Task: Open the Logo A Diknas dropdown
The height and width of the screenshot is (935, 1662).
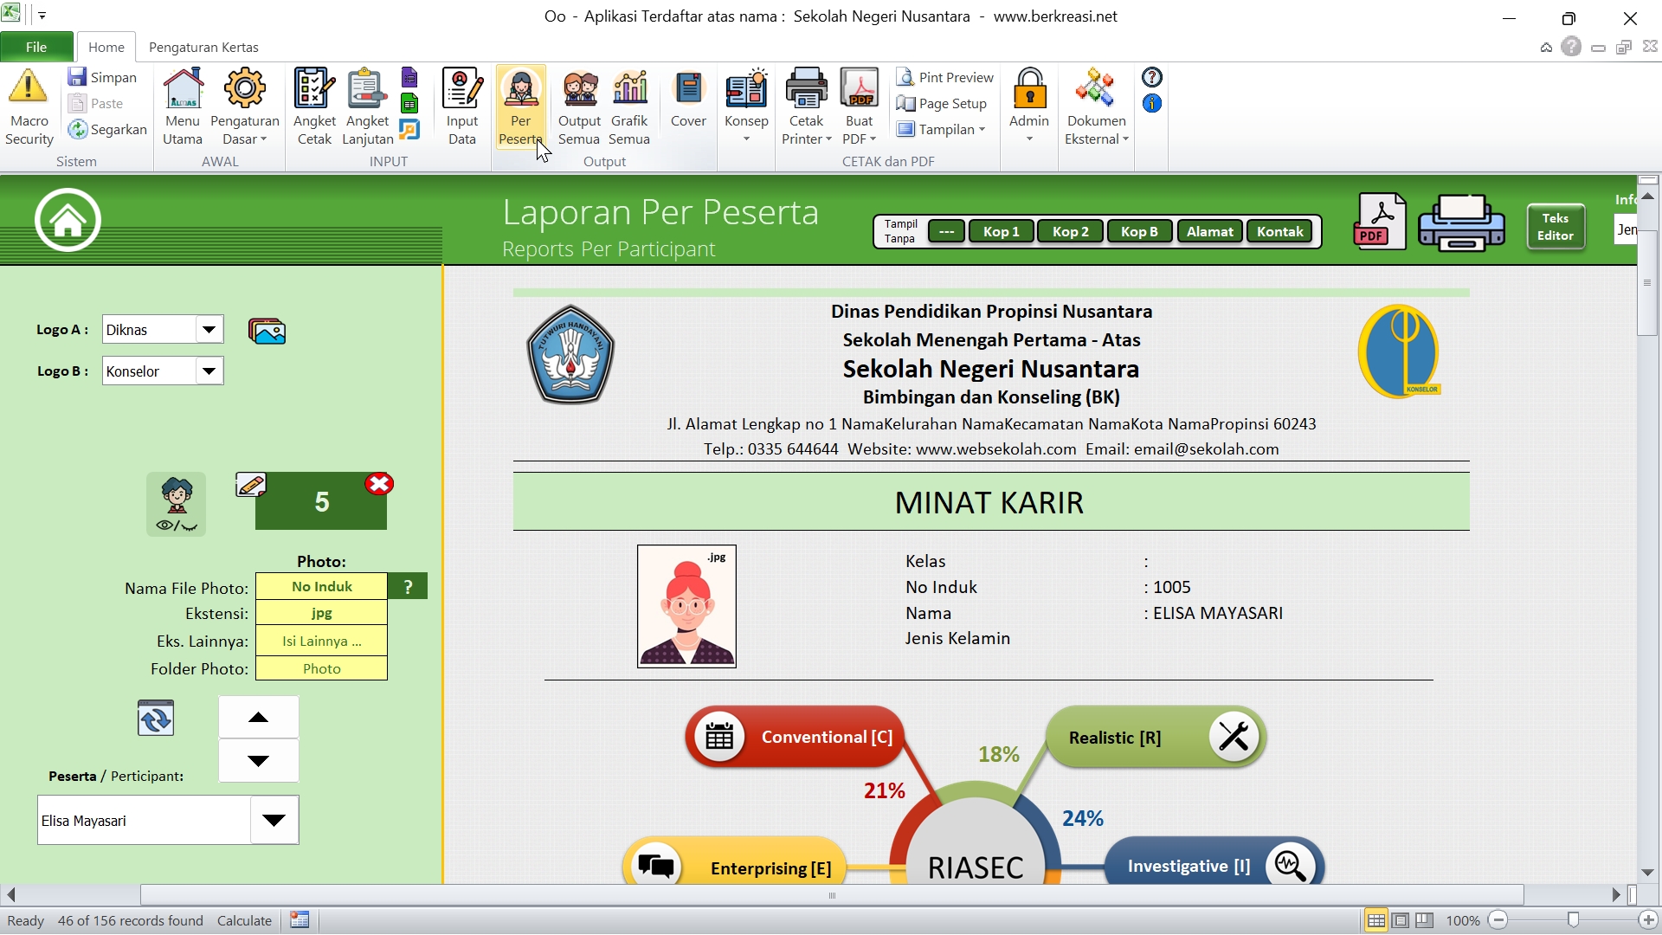Action: tap(209, 329)
